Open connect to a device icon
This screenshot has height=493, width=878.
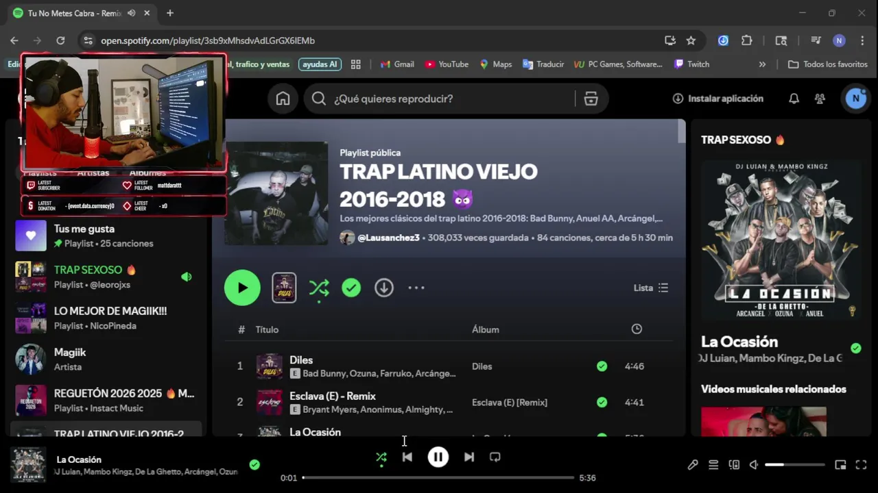pos(734,465)
